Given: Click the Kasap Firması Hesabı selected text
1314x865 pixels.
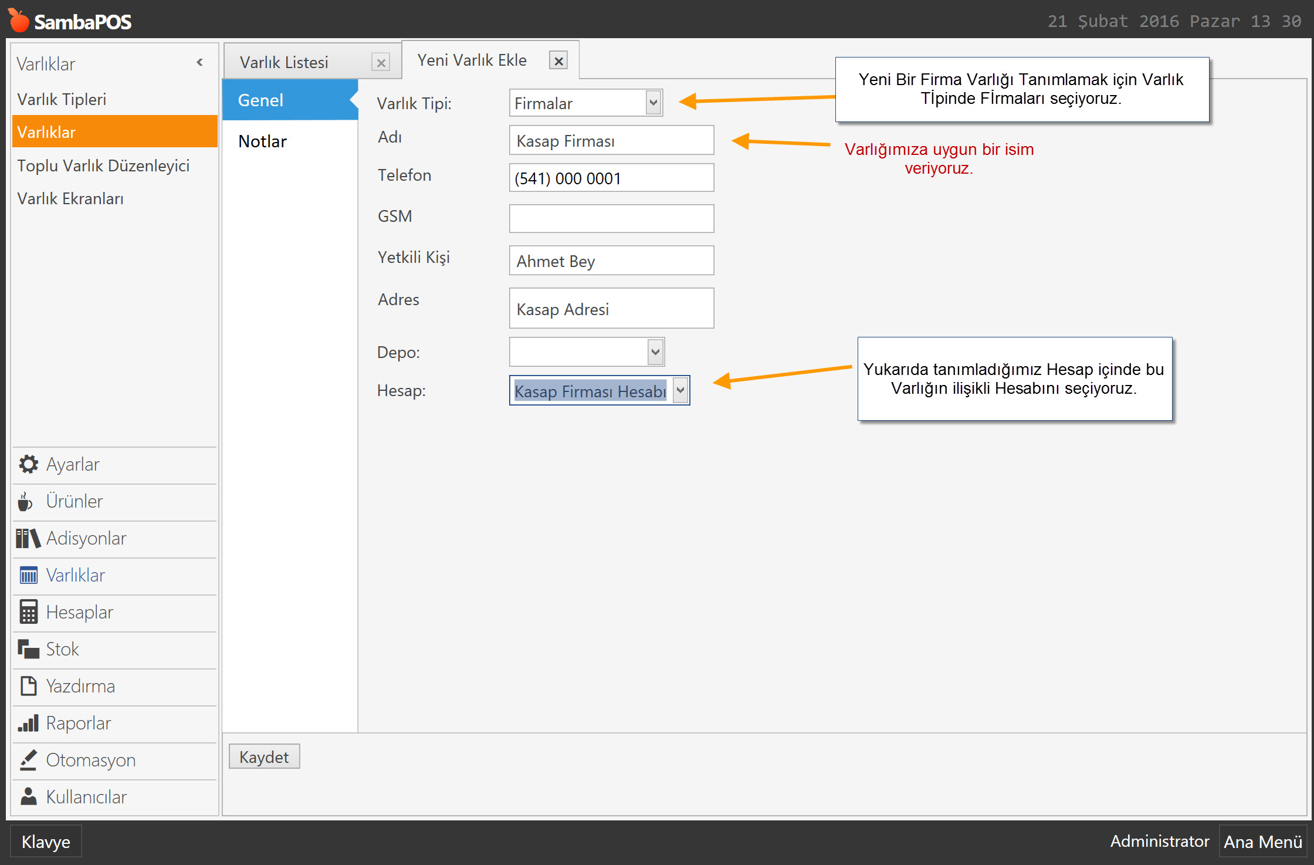Looking at the screenshot, I should (590, 391).
